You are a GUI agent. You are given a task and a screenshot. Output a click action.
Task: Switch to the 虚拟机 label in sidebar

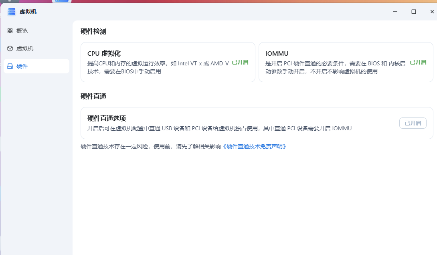coord(25,49)
